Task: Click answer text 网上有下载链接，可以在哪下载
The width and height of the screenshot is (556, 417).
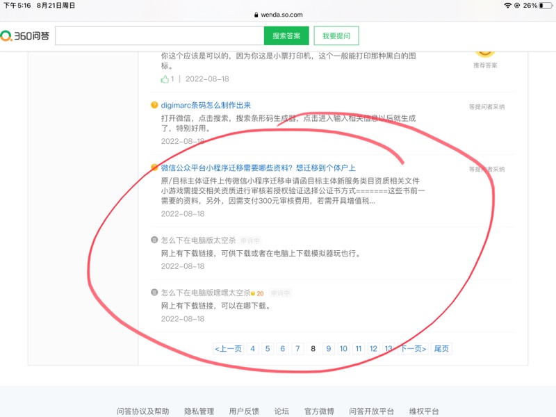Action: [216, 306]
